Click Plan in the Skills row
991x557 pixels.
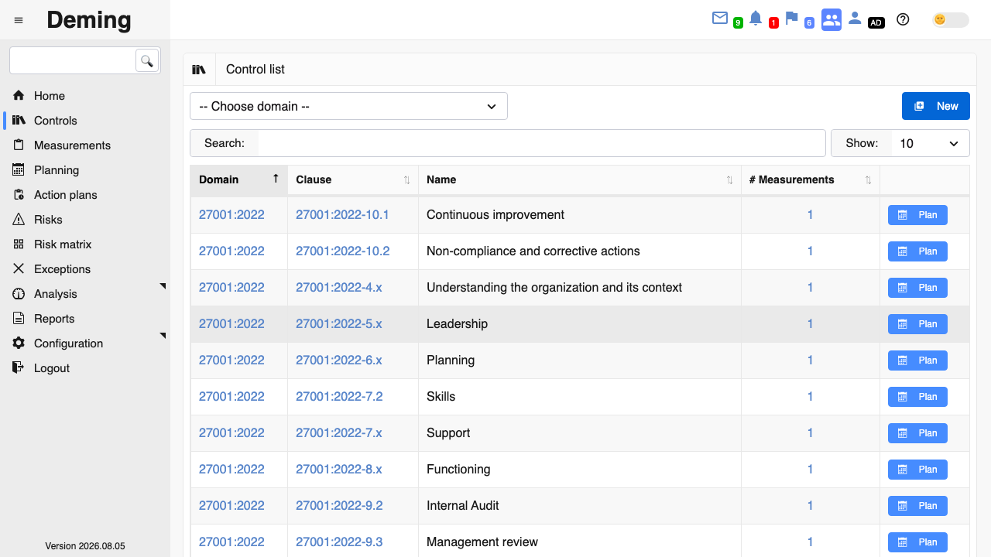[x=917, y=397]
